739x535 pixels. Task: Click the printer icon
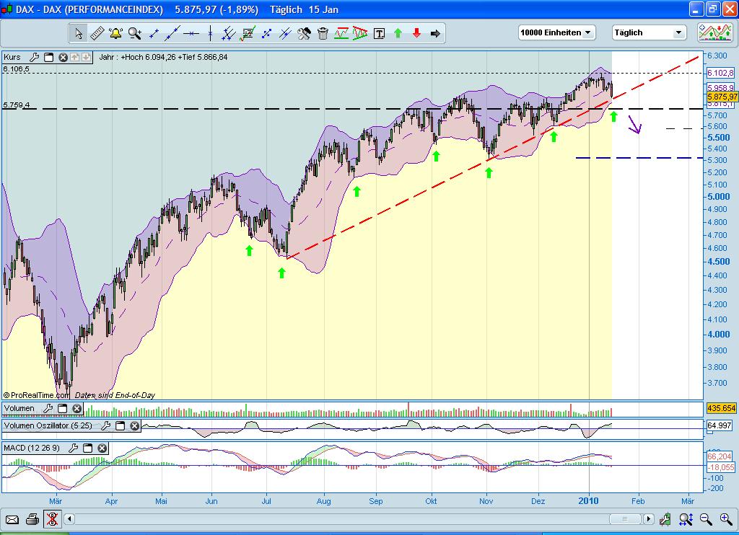click(32, 519)
